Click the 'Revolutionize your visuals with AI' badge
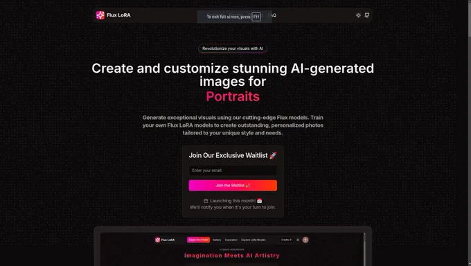This screenshot has width=471, height=266. pyautogui.click(x=233, y=48)
